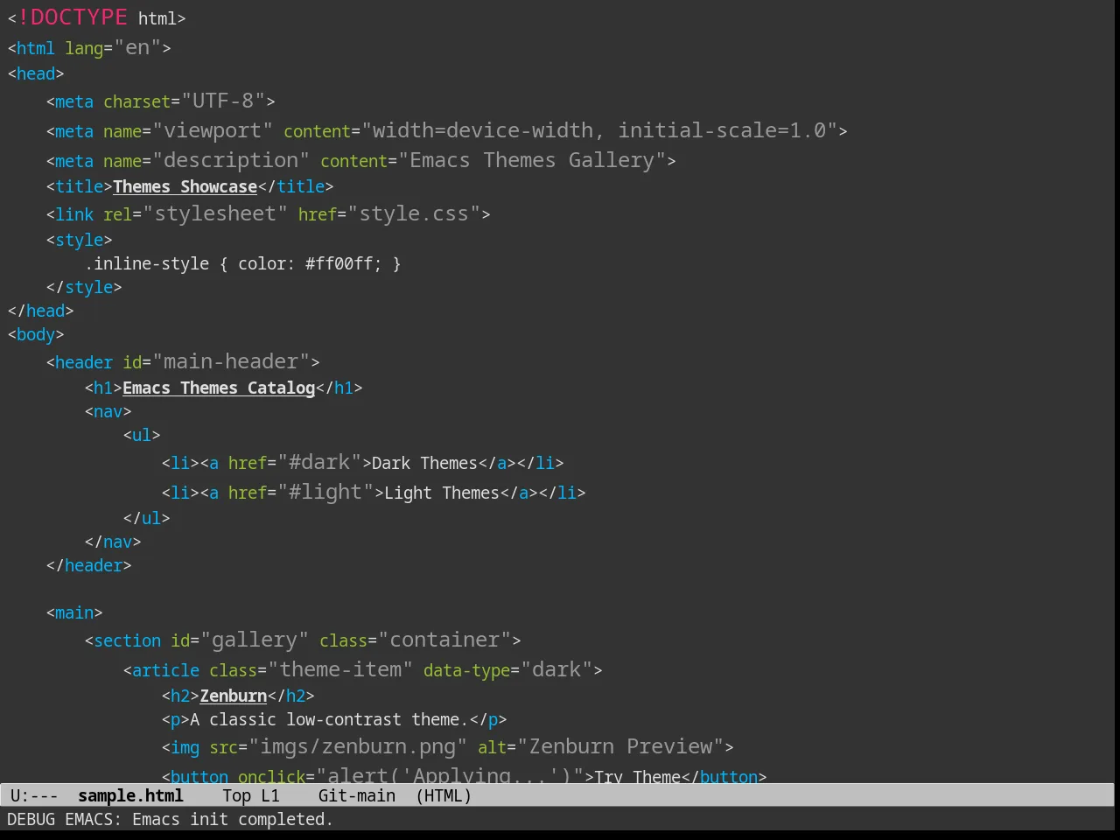
Task: Click the "imgs/zenburn.png" src value
Action: [x=358, y=746]
